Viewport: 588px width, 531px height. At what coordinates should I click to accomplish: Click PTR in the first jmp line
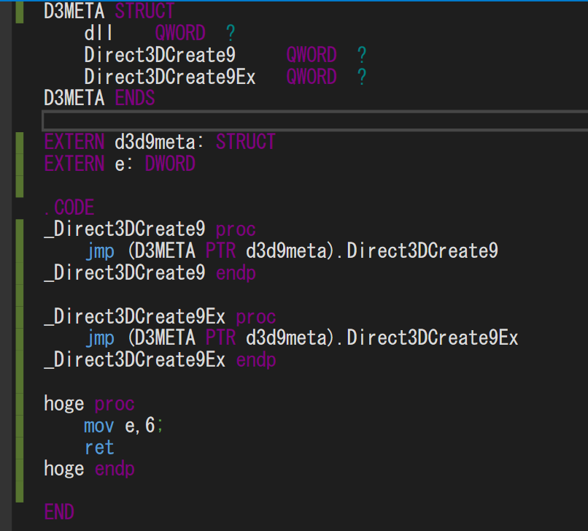pos(221,251)
